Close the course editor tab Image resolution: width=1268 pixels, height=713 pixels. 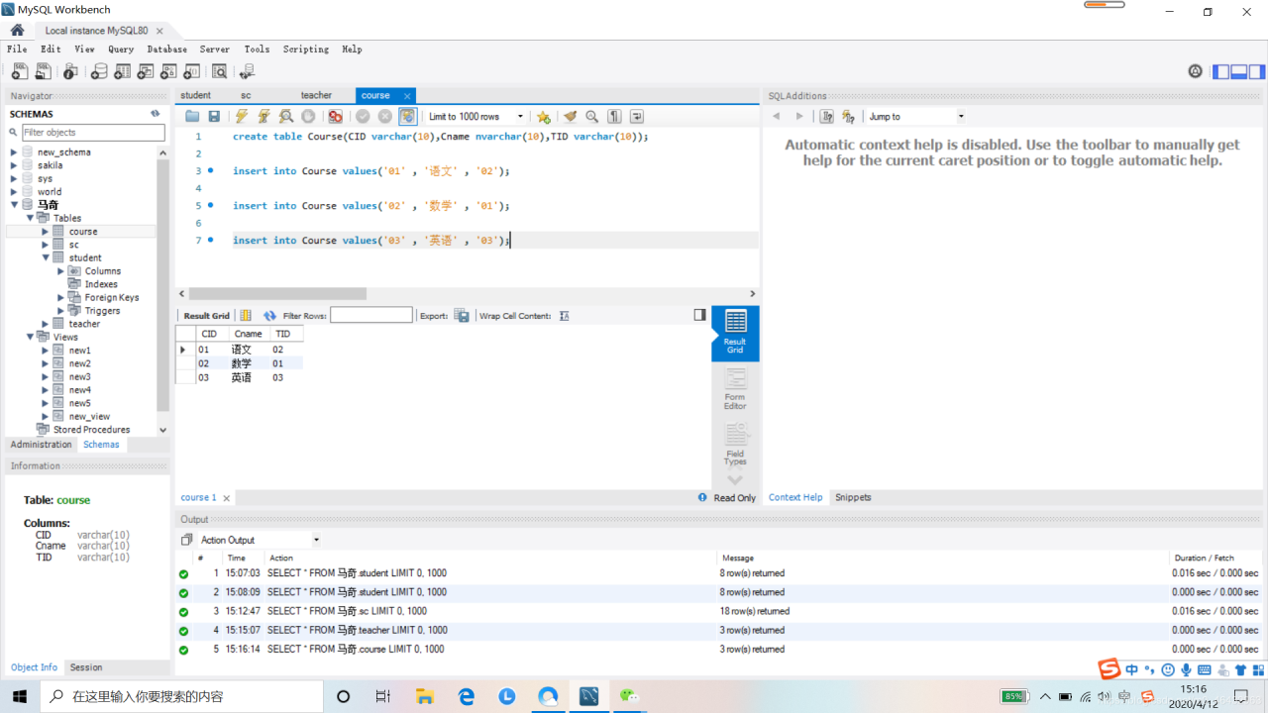click(406, 96)
